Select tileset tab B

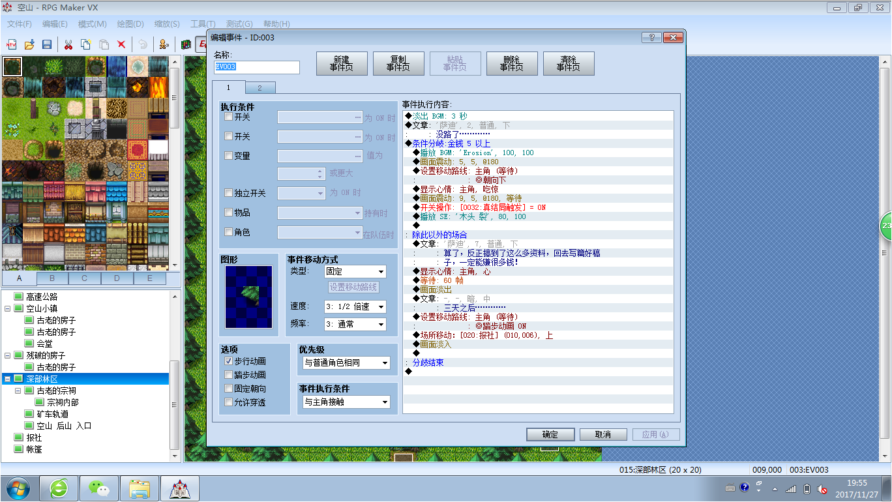52,278
